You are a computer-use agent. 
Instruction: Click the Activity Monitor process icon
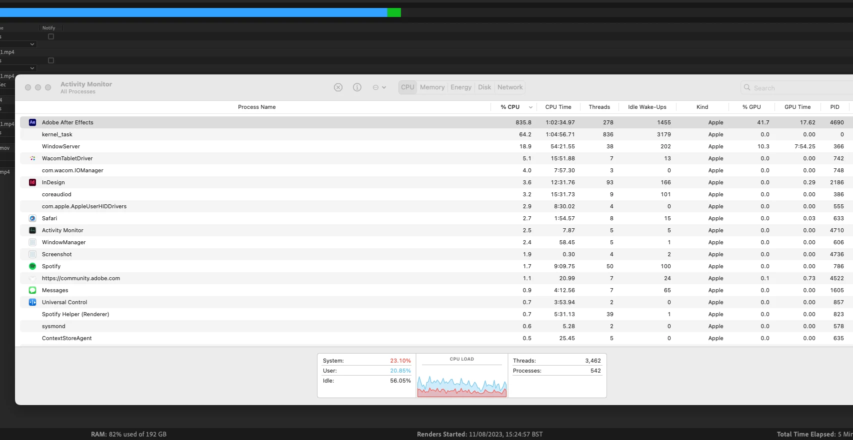click(x=32, y=230)
